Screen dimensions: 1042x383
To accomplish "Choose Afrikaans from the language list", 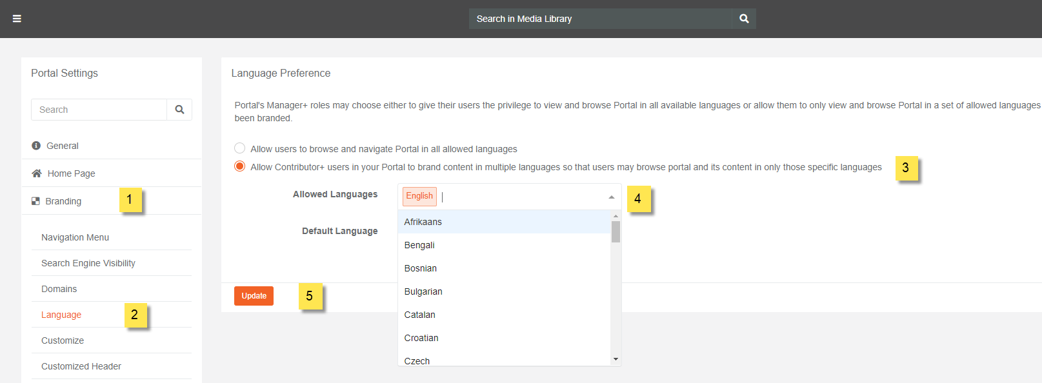I will (423, 222).
